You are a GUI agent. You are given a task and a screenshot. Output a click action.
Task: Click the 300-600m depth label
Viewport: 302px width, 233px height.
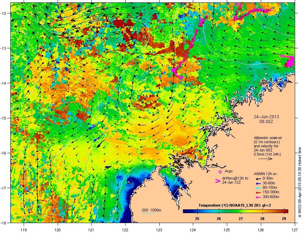(x=271, y=197)
